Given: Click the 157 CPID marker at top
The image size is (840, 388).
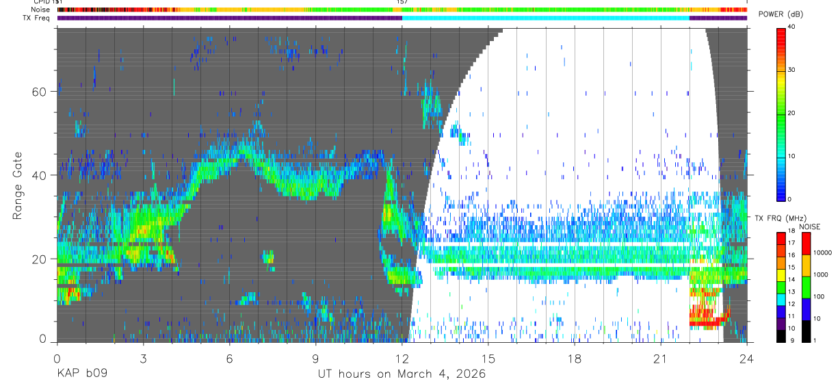Looking at the screenshot, I should pos(402,3).
